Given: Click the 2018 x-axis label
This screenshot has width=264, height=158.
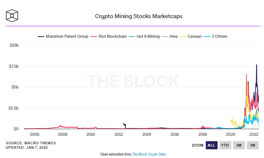Looking at the screenshot, I should pos(202,135).
